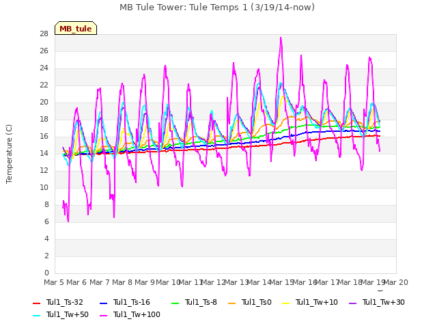Click the 20 y-axis tick label
The width and height of the screenshot is (437, 328).
pyautogui.click(x=44, y=102)
